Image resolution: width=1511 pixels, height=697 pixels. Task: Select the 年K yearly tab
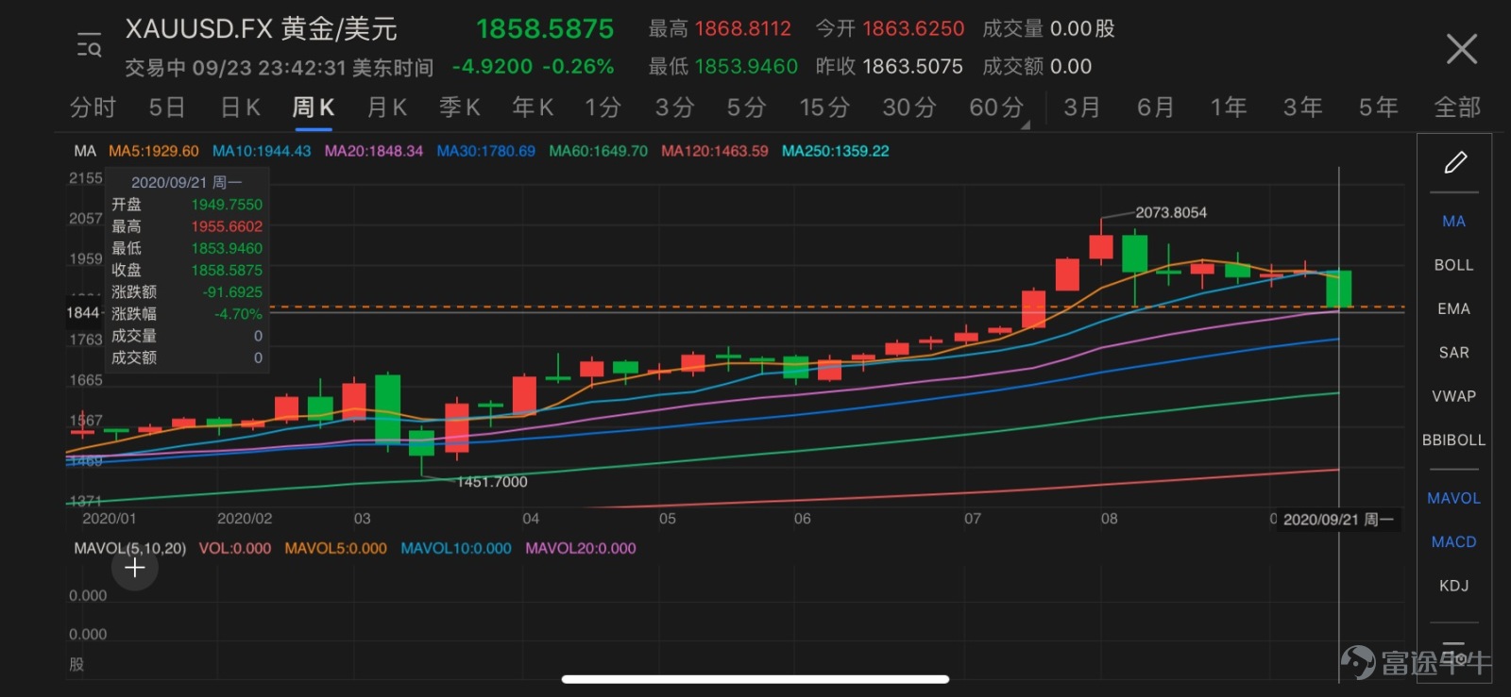click(x=533, y=108)
